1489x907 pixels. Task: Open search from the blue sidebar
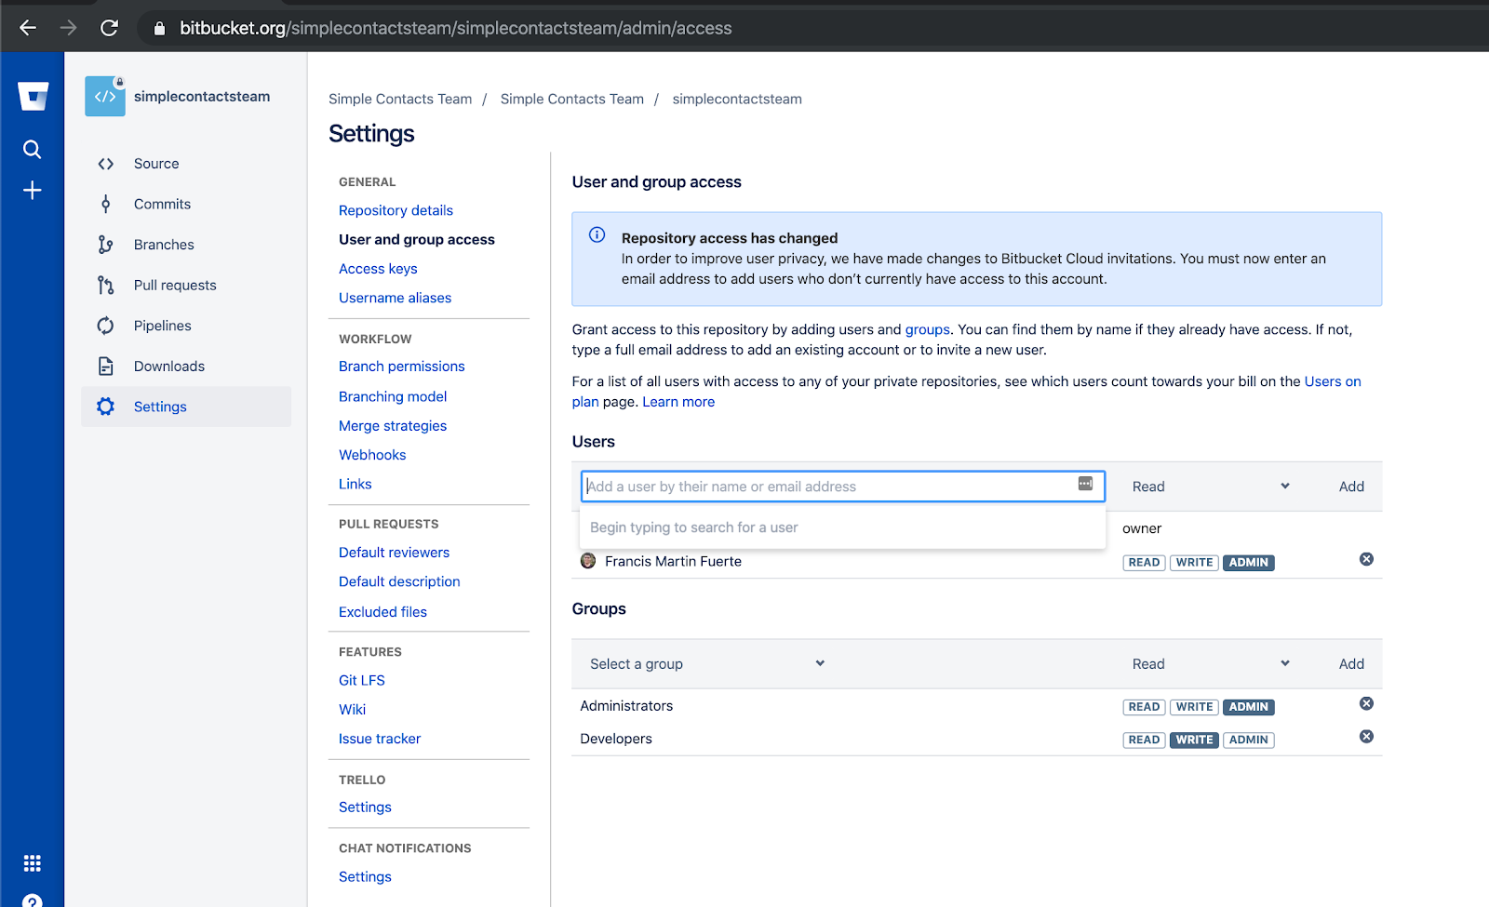pos(33,149)
